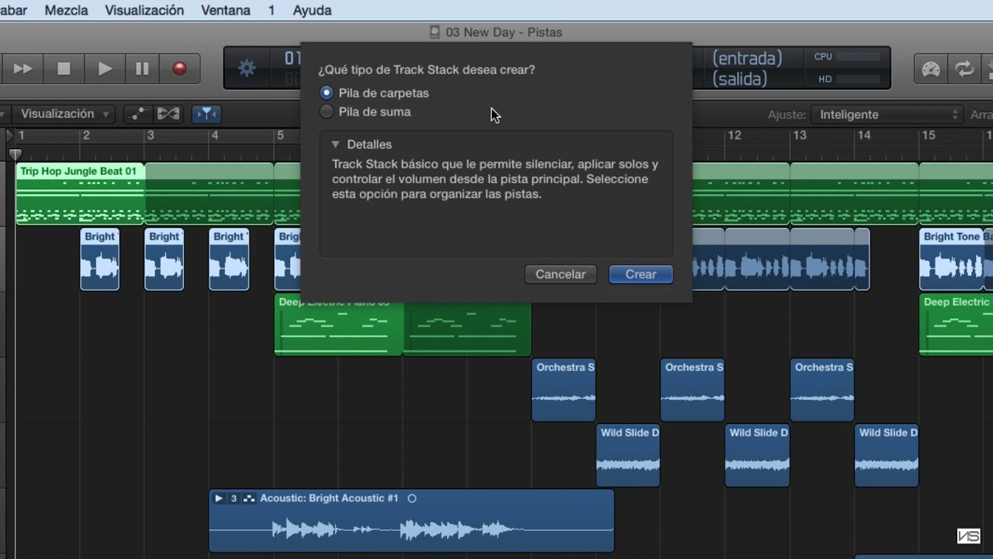Start playback with the play button
Image resolution: width=993 pixels, height=559 pixels.
pyautogui.click(x=105, y=69)
